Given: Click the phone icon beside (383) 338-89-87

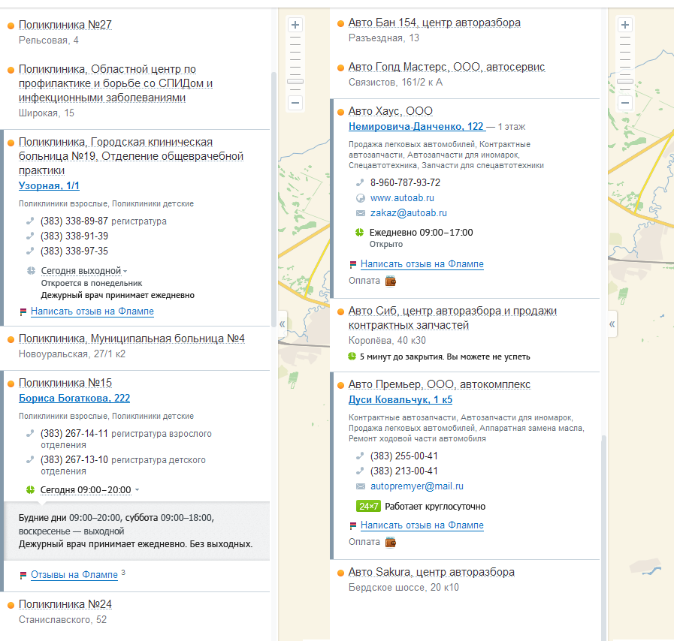Looking at the screenshot, I should coord(30,221).
